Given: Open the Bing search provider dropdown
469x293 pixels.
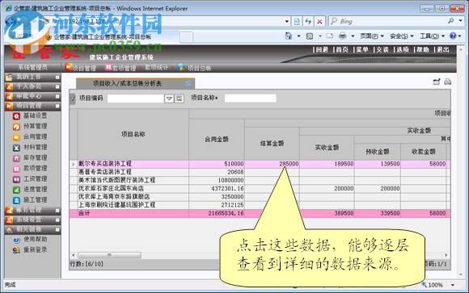Looking at the screenshot, I should click(460, 21).
